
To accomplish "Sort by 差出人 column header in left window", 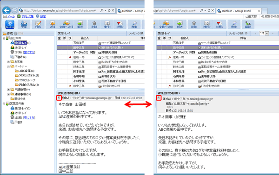I will (85, 38).
